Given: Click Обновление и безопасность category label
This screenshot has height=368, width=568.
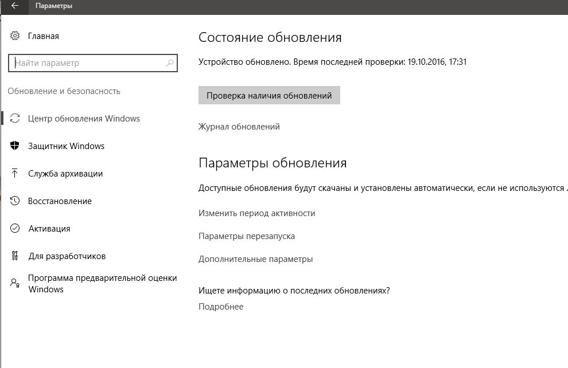Looking at the screenshot, I should click(64, 91).
